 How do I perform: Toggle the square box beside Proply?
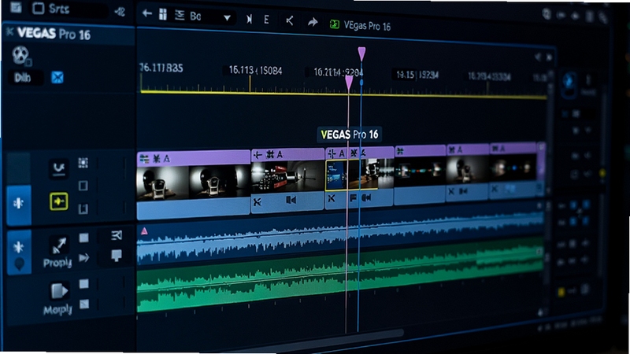[x=84, y=238]
